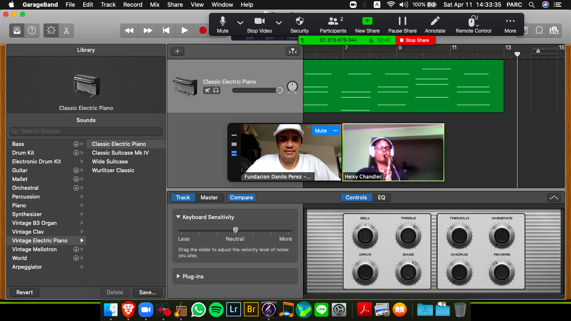
Task: Toggle the Library panel button
Action: 17,31
